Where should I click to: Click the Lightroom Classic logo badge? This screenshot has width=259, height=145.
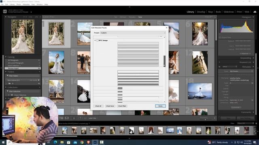(5, 11)
